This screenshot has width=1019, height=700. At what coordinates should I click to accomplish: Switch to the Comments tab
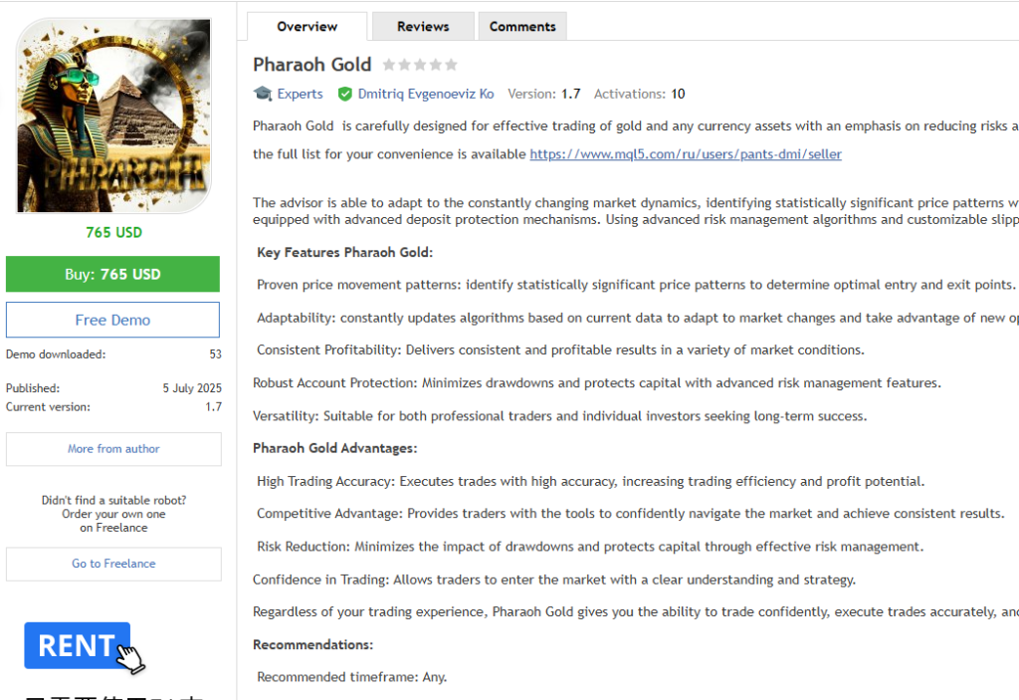[522, 27]
